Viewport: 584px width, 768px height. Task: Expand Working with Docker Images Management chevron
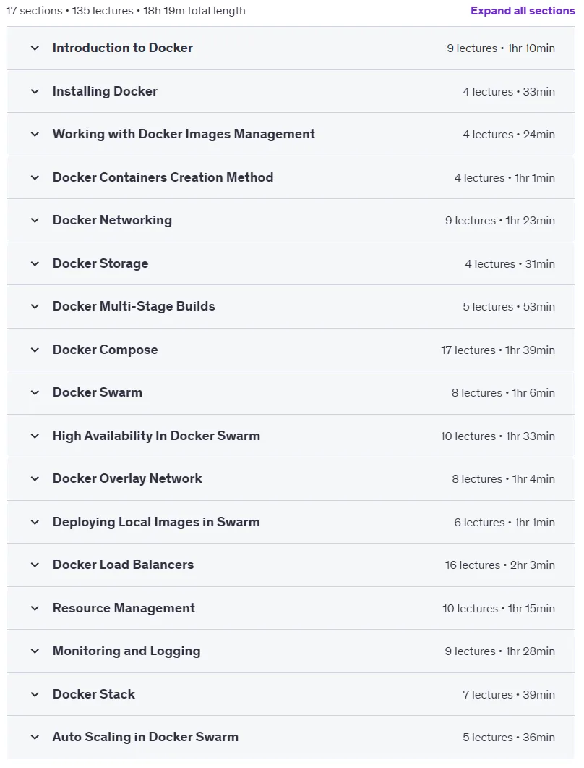35,134
